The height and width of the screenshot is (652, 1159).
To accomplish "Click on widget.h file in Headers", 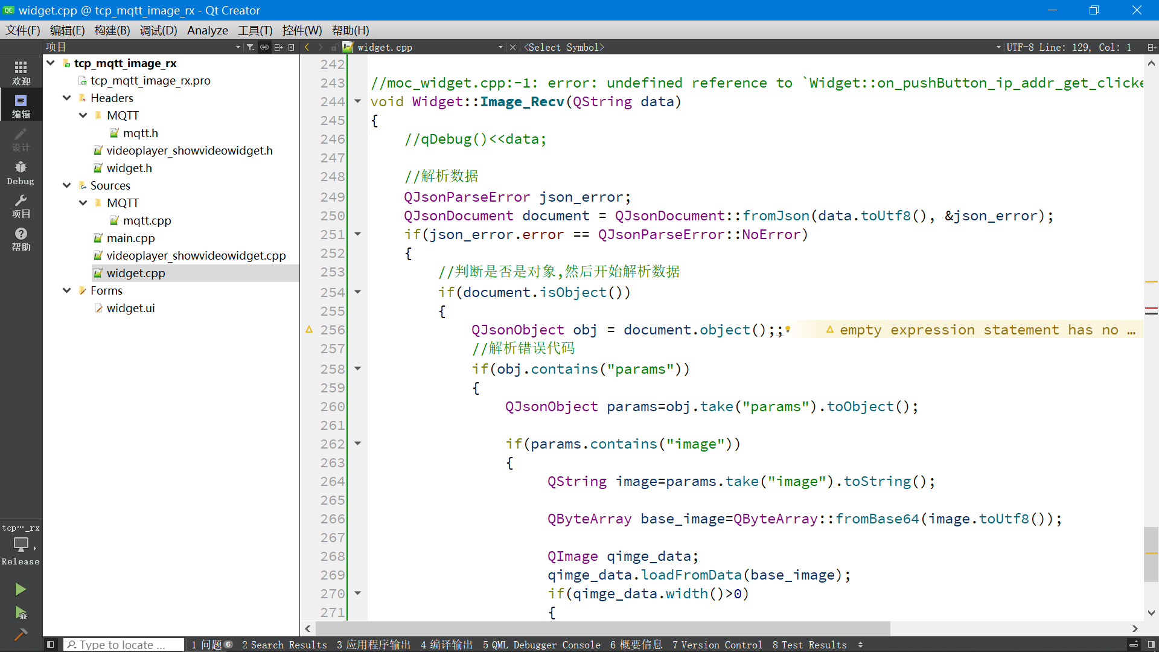I will pos(130,167).
